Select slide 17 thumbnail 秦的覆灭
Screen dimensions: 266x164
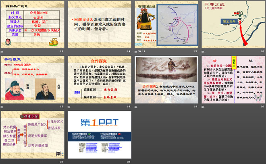[33, 80]
